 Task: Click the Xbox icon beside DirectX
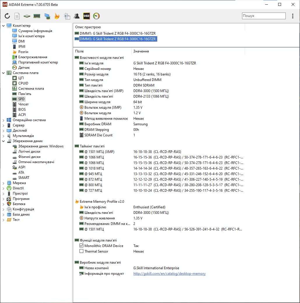coord(9,188)
